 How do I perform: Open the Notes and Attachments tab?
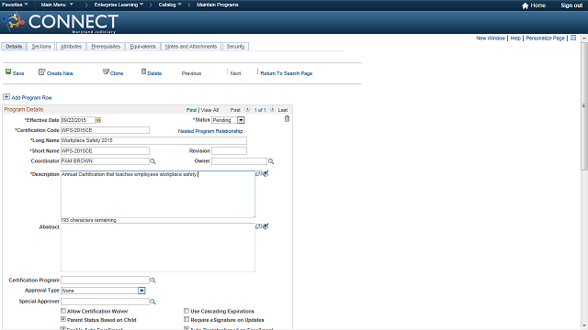[191, 47]
